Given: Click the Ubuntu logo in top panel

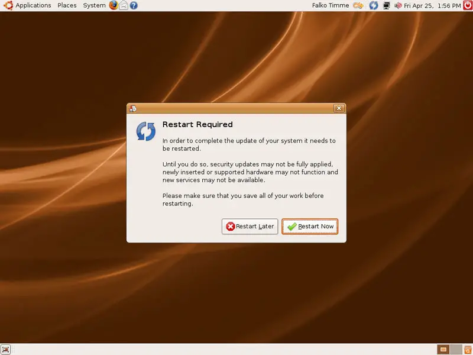Looking at the screenshot, I should pos(8,5).
